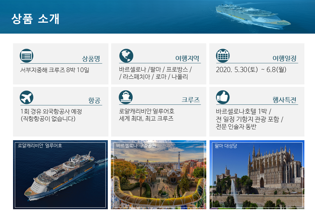Select the 여행일정 heading

click(x=284, y=58)
